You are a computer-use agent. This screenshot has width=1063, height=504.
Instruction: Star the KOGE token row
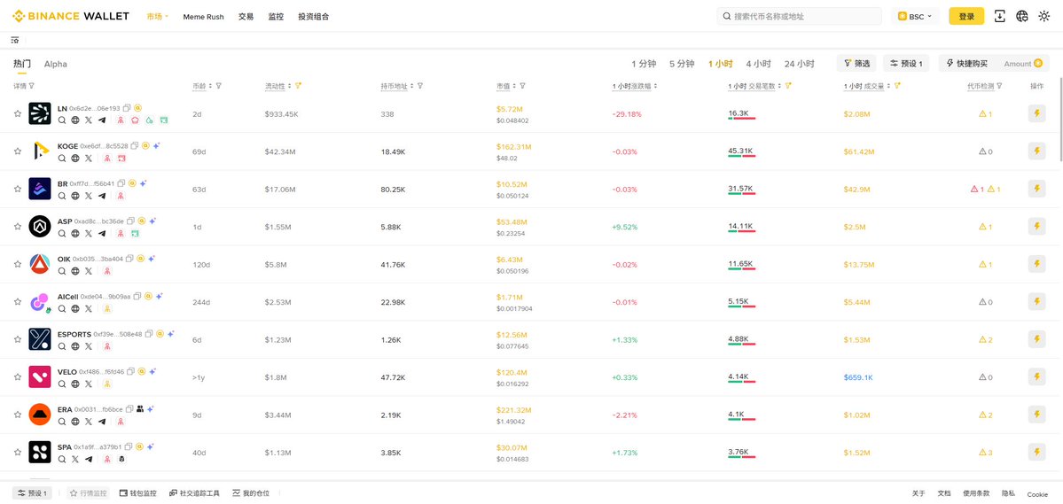18,151
